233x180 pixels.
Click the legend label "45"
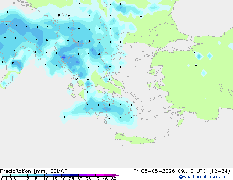(105, 179)
